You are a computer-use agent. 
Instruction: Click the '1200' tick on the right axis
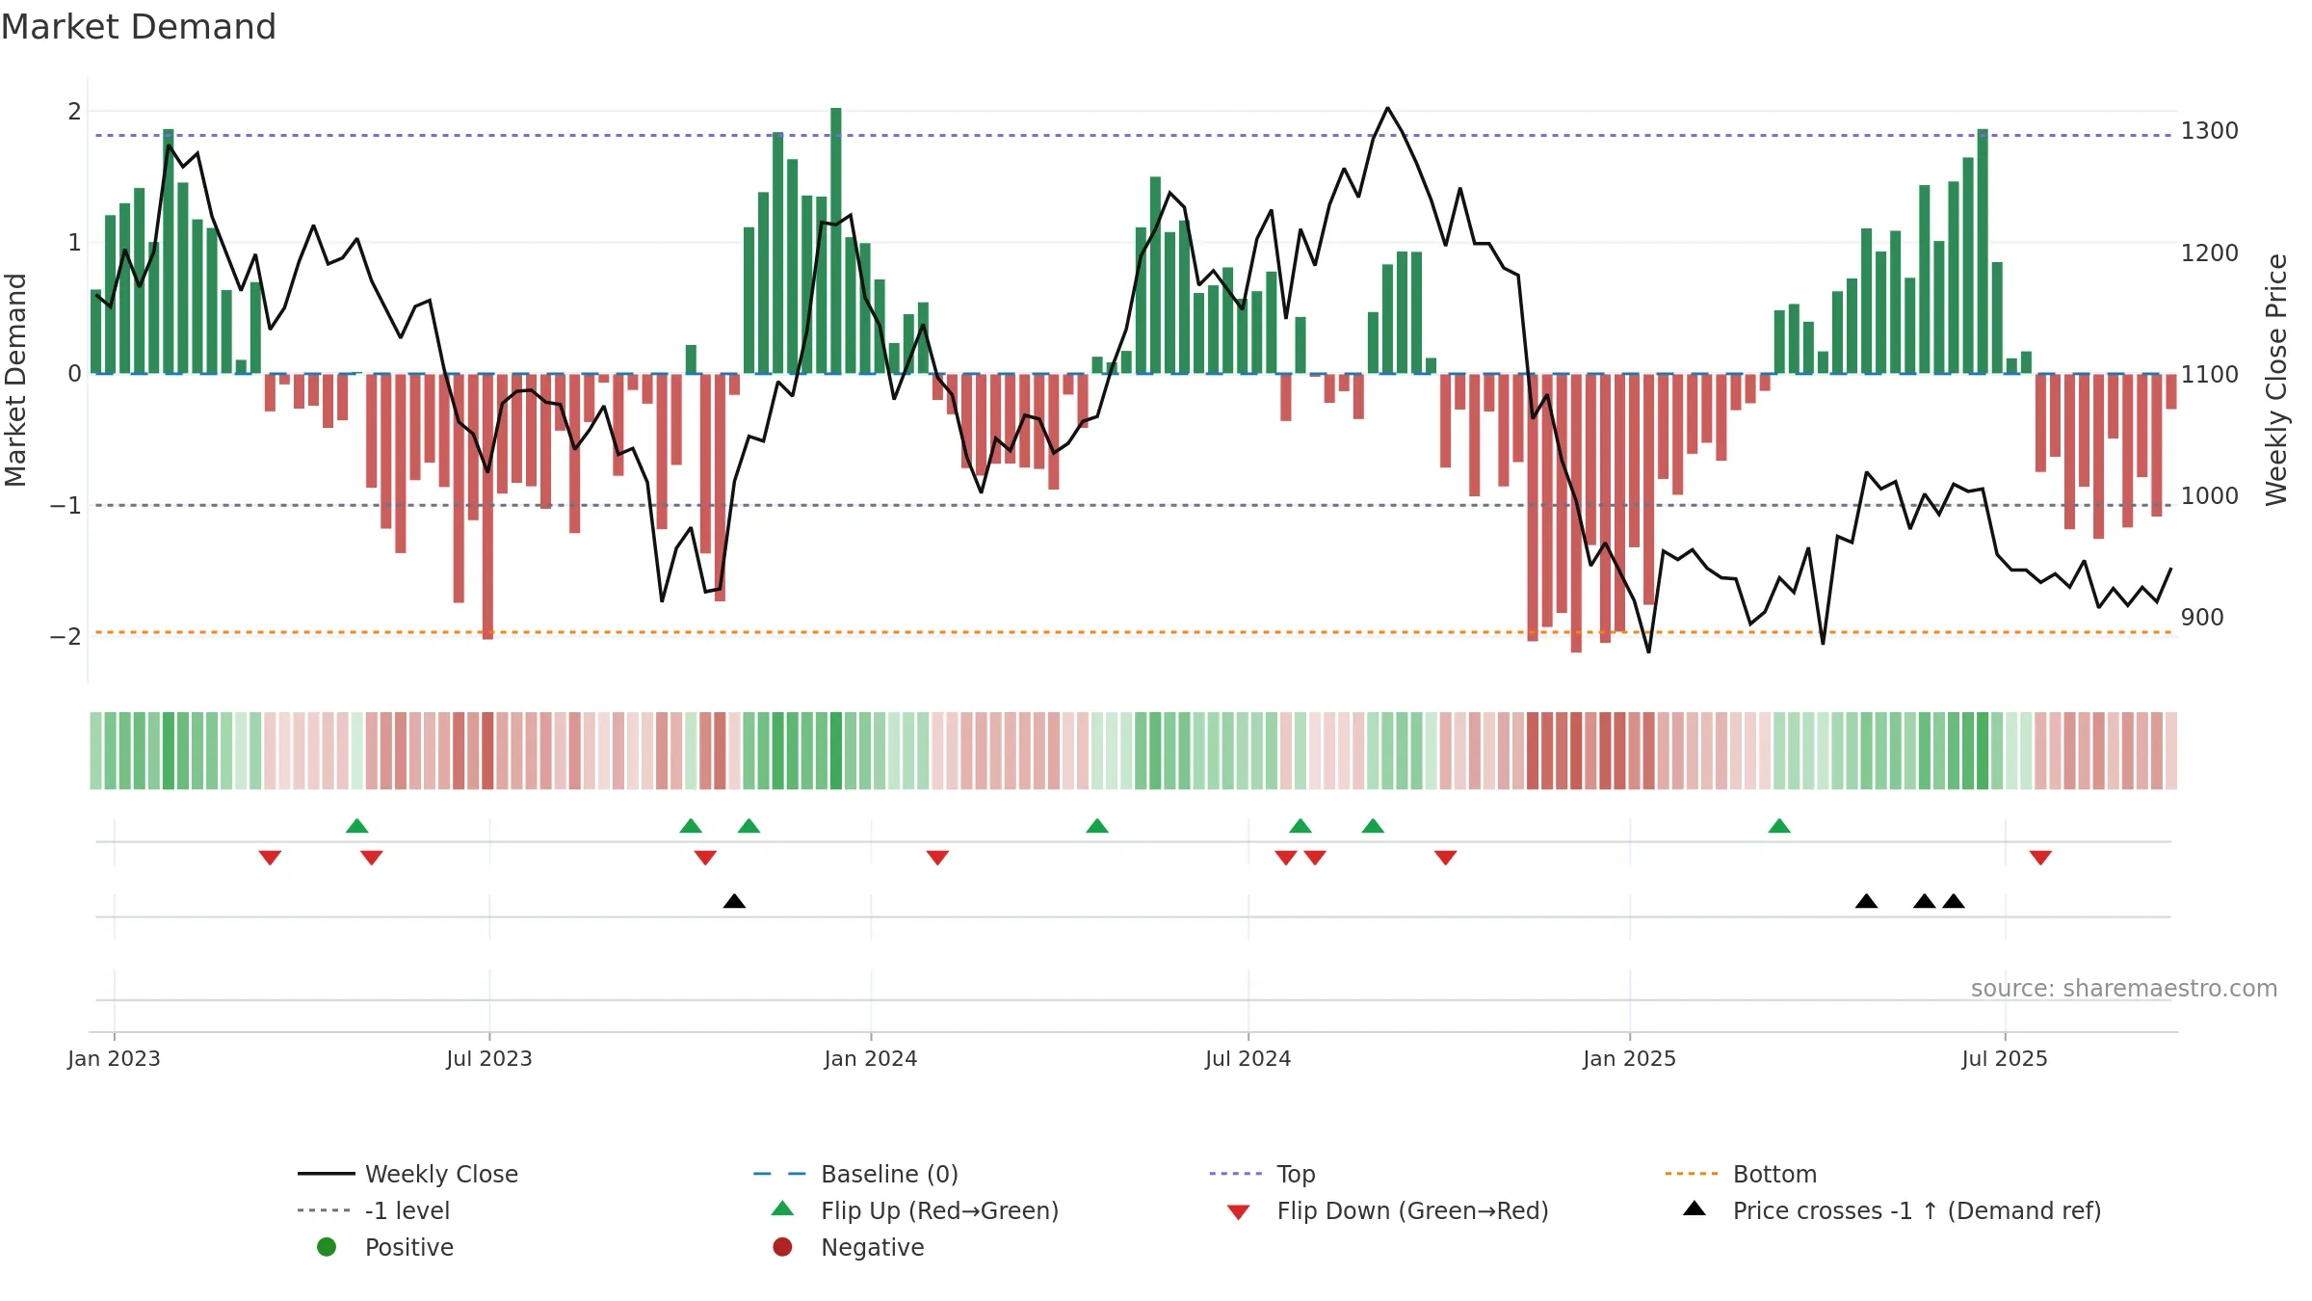[x=2210, y=252]
